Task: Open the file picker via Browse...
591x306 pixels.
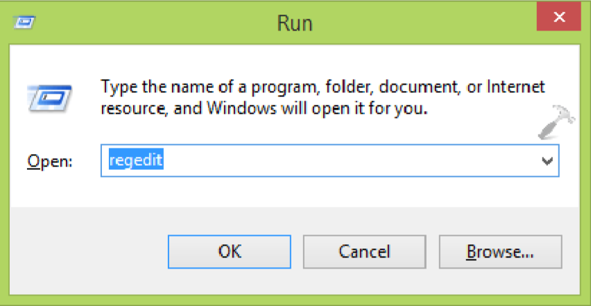Action: (500, 252)
